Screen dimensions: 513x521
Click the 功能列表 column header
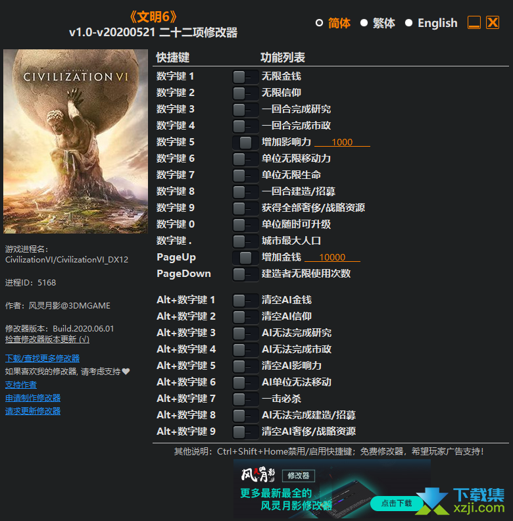click(x=283, y=57)
